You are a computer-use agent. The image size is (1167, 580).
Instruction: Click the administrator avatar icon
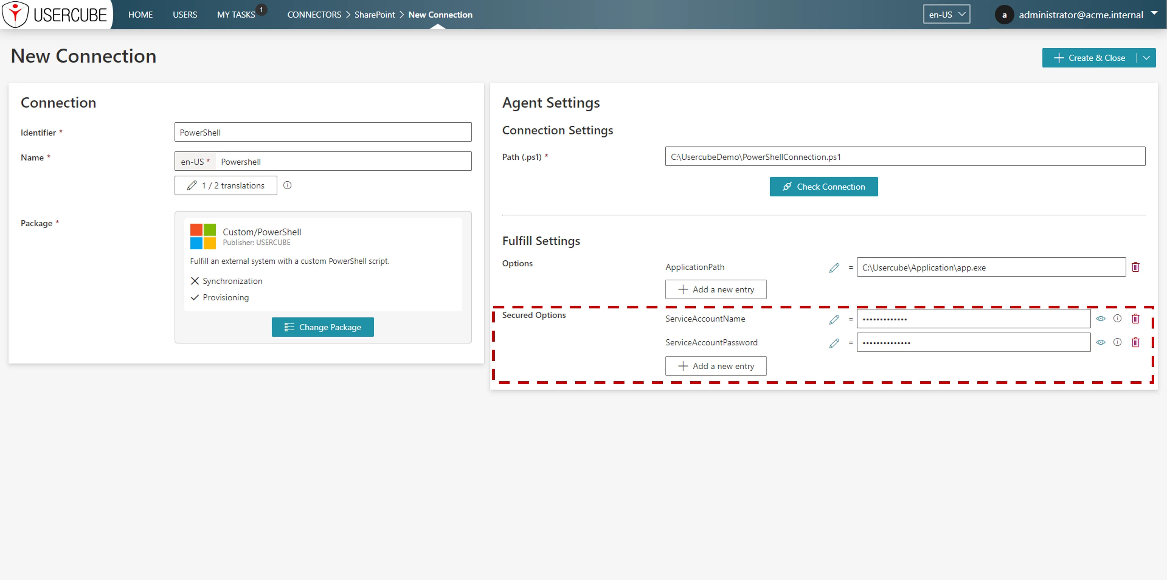[1004, 15]
